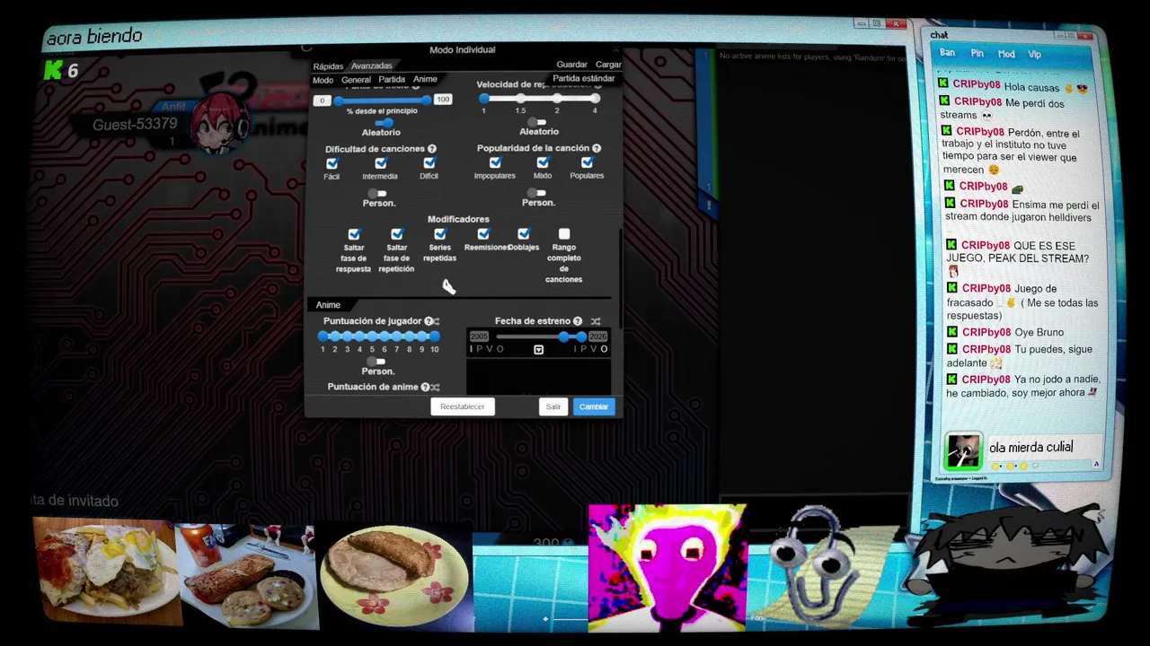
Task: Enable Rango completo de canciones checkbox
Action: [564, 234]
